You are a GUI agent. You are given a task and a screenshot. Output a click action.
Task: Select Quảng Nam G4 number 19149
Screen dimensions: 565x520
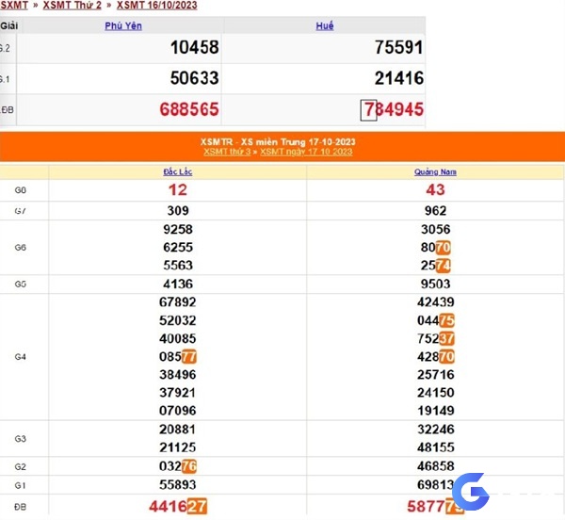coord(436,411)
